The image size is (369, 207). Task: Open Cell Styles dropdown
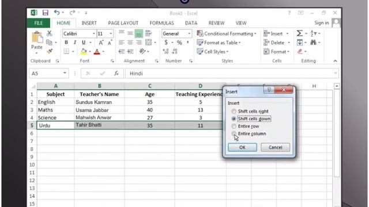click(213, 51)
